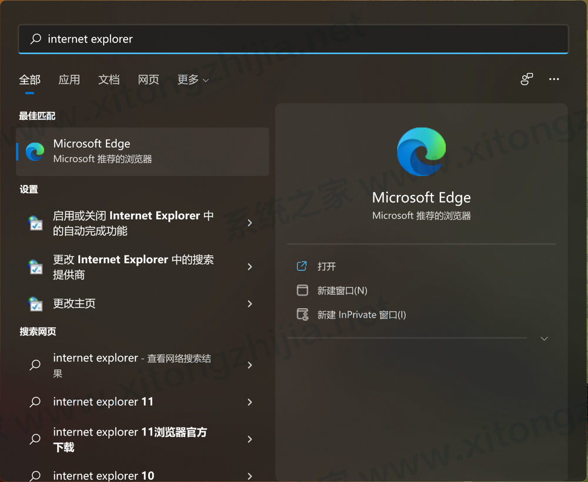The width and height of the screenshot is (588, 482).
Task: Click the Microsoft Edge logo in preview pane
Action: point(421,151)
